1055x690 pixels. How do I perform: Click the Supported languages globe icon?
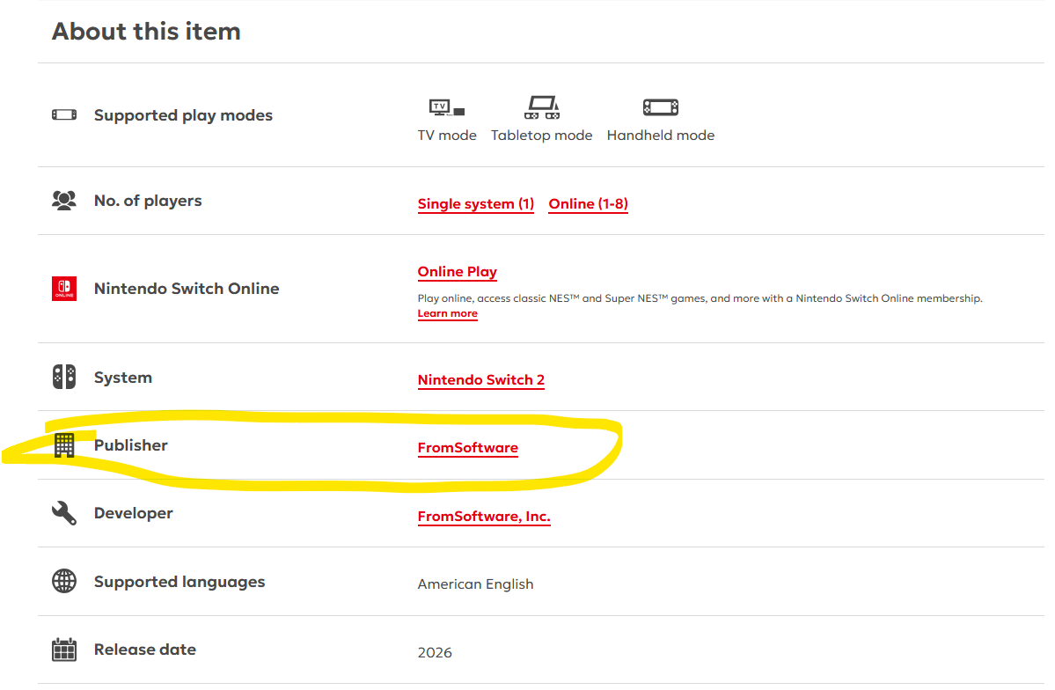click(x=64, y=581)
